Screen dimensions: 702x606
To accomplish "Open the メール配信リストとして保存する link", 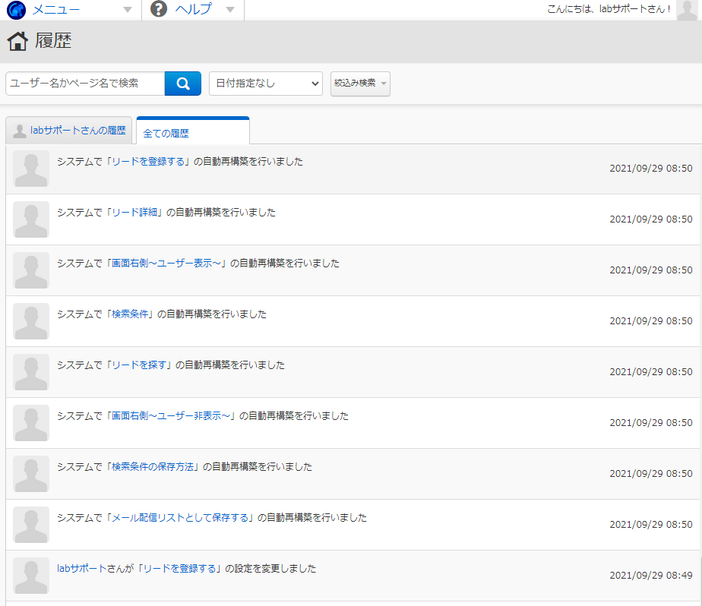I will pos(180,518).
